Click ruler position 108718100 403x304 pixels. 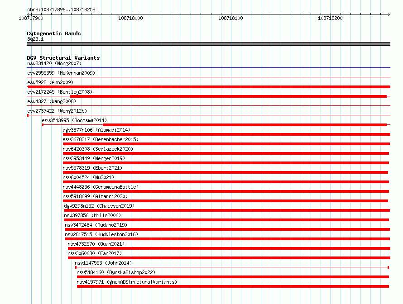click(x=230, y=18)
